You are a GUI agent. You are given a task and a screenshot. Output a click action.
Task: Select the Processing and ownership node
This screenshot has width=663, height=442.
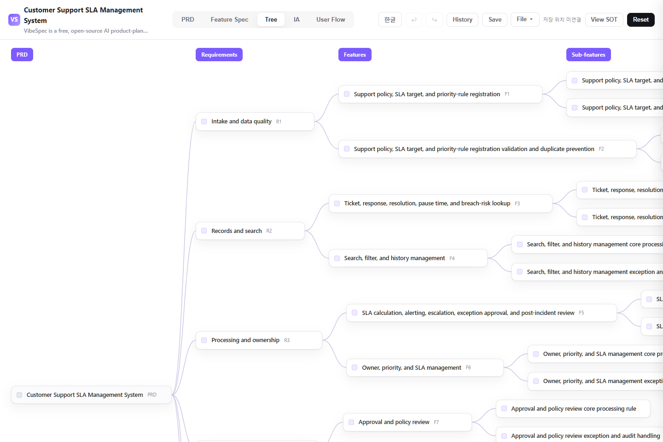(259, 340)
